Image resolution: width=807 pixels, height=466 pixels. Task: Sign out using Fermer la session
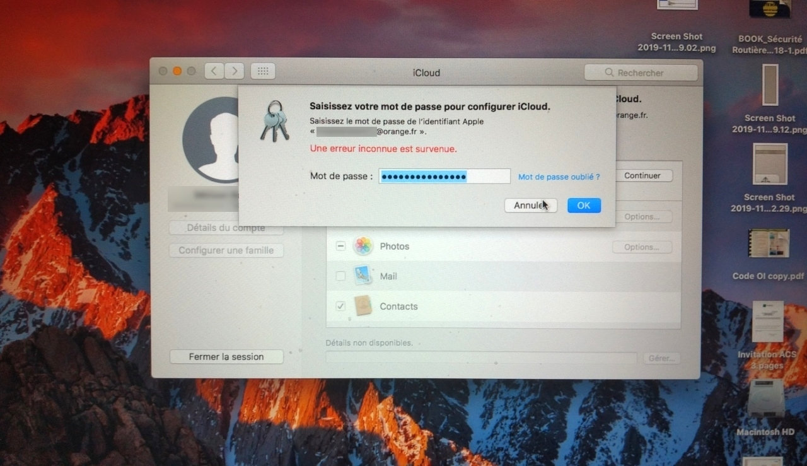click(x=226, y=357)
